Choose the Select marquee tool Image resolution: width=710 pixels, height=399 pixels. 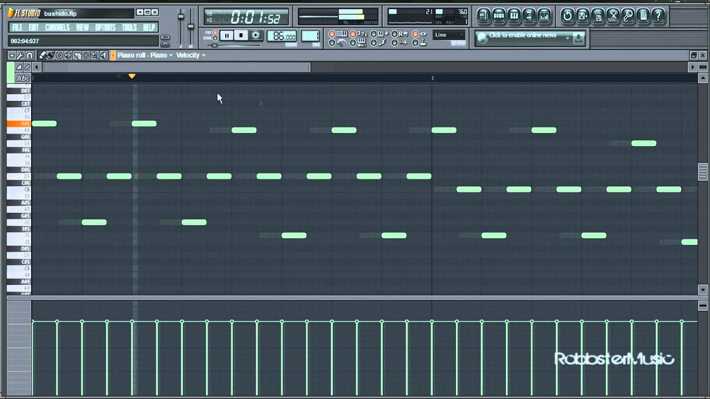(86, 55)
